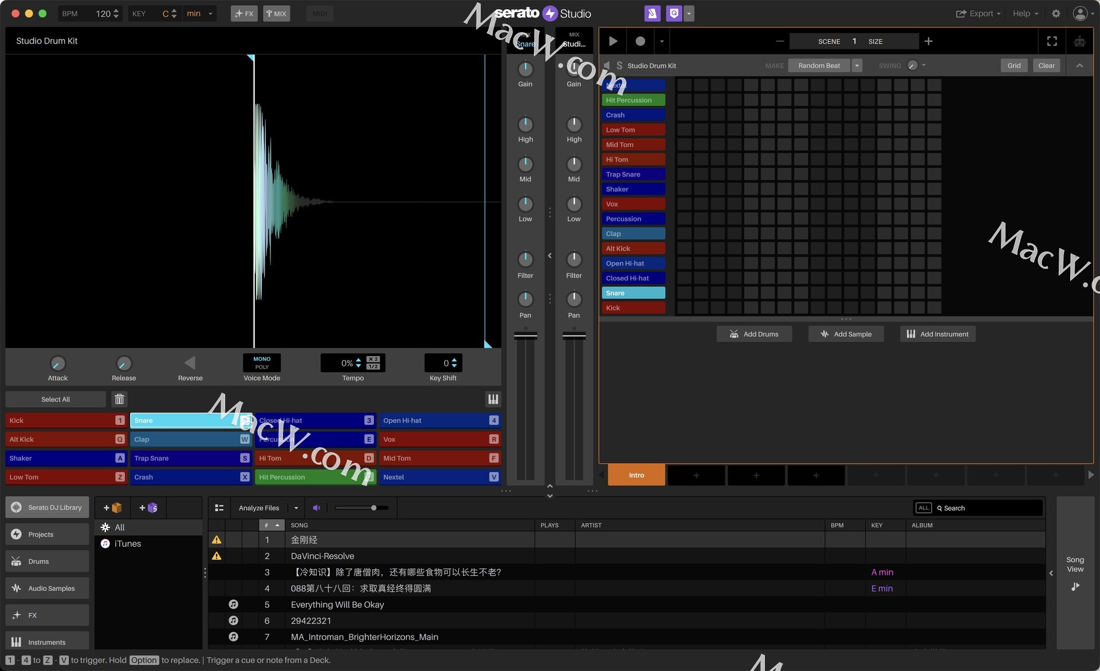Collapse the Studio Drum Kit deck chevron
Screen dimensions: 1100x671
pos(1079,65)
